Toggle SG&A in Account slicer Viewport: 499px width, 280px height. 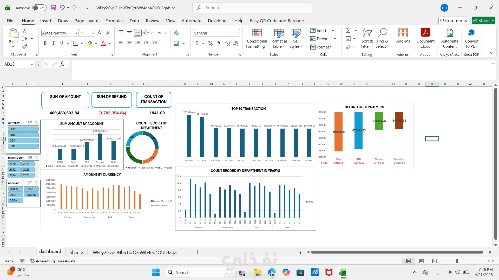click(x=15, y=200)
